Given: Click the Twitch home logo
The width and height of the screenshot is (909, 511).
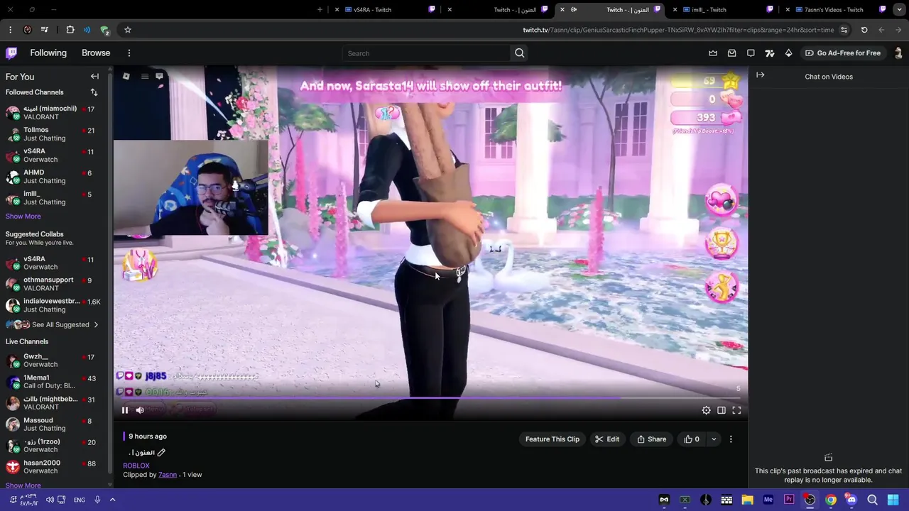Looking at the screenshot, I should tap(11, 53).
